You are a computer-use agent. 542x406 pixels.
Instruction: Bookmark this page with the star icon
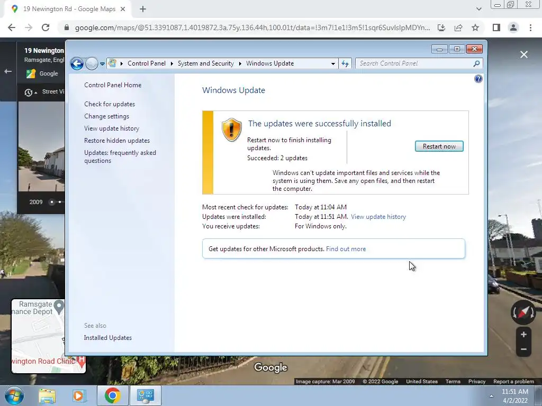(x=475, y=27)
